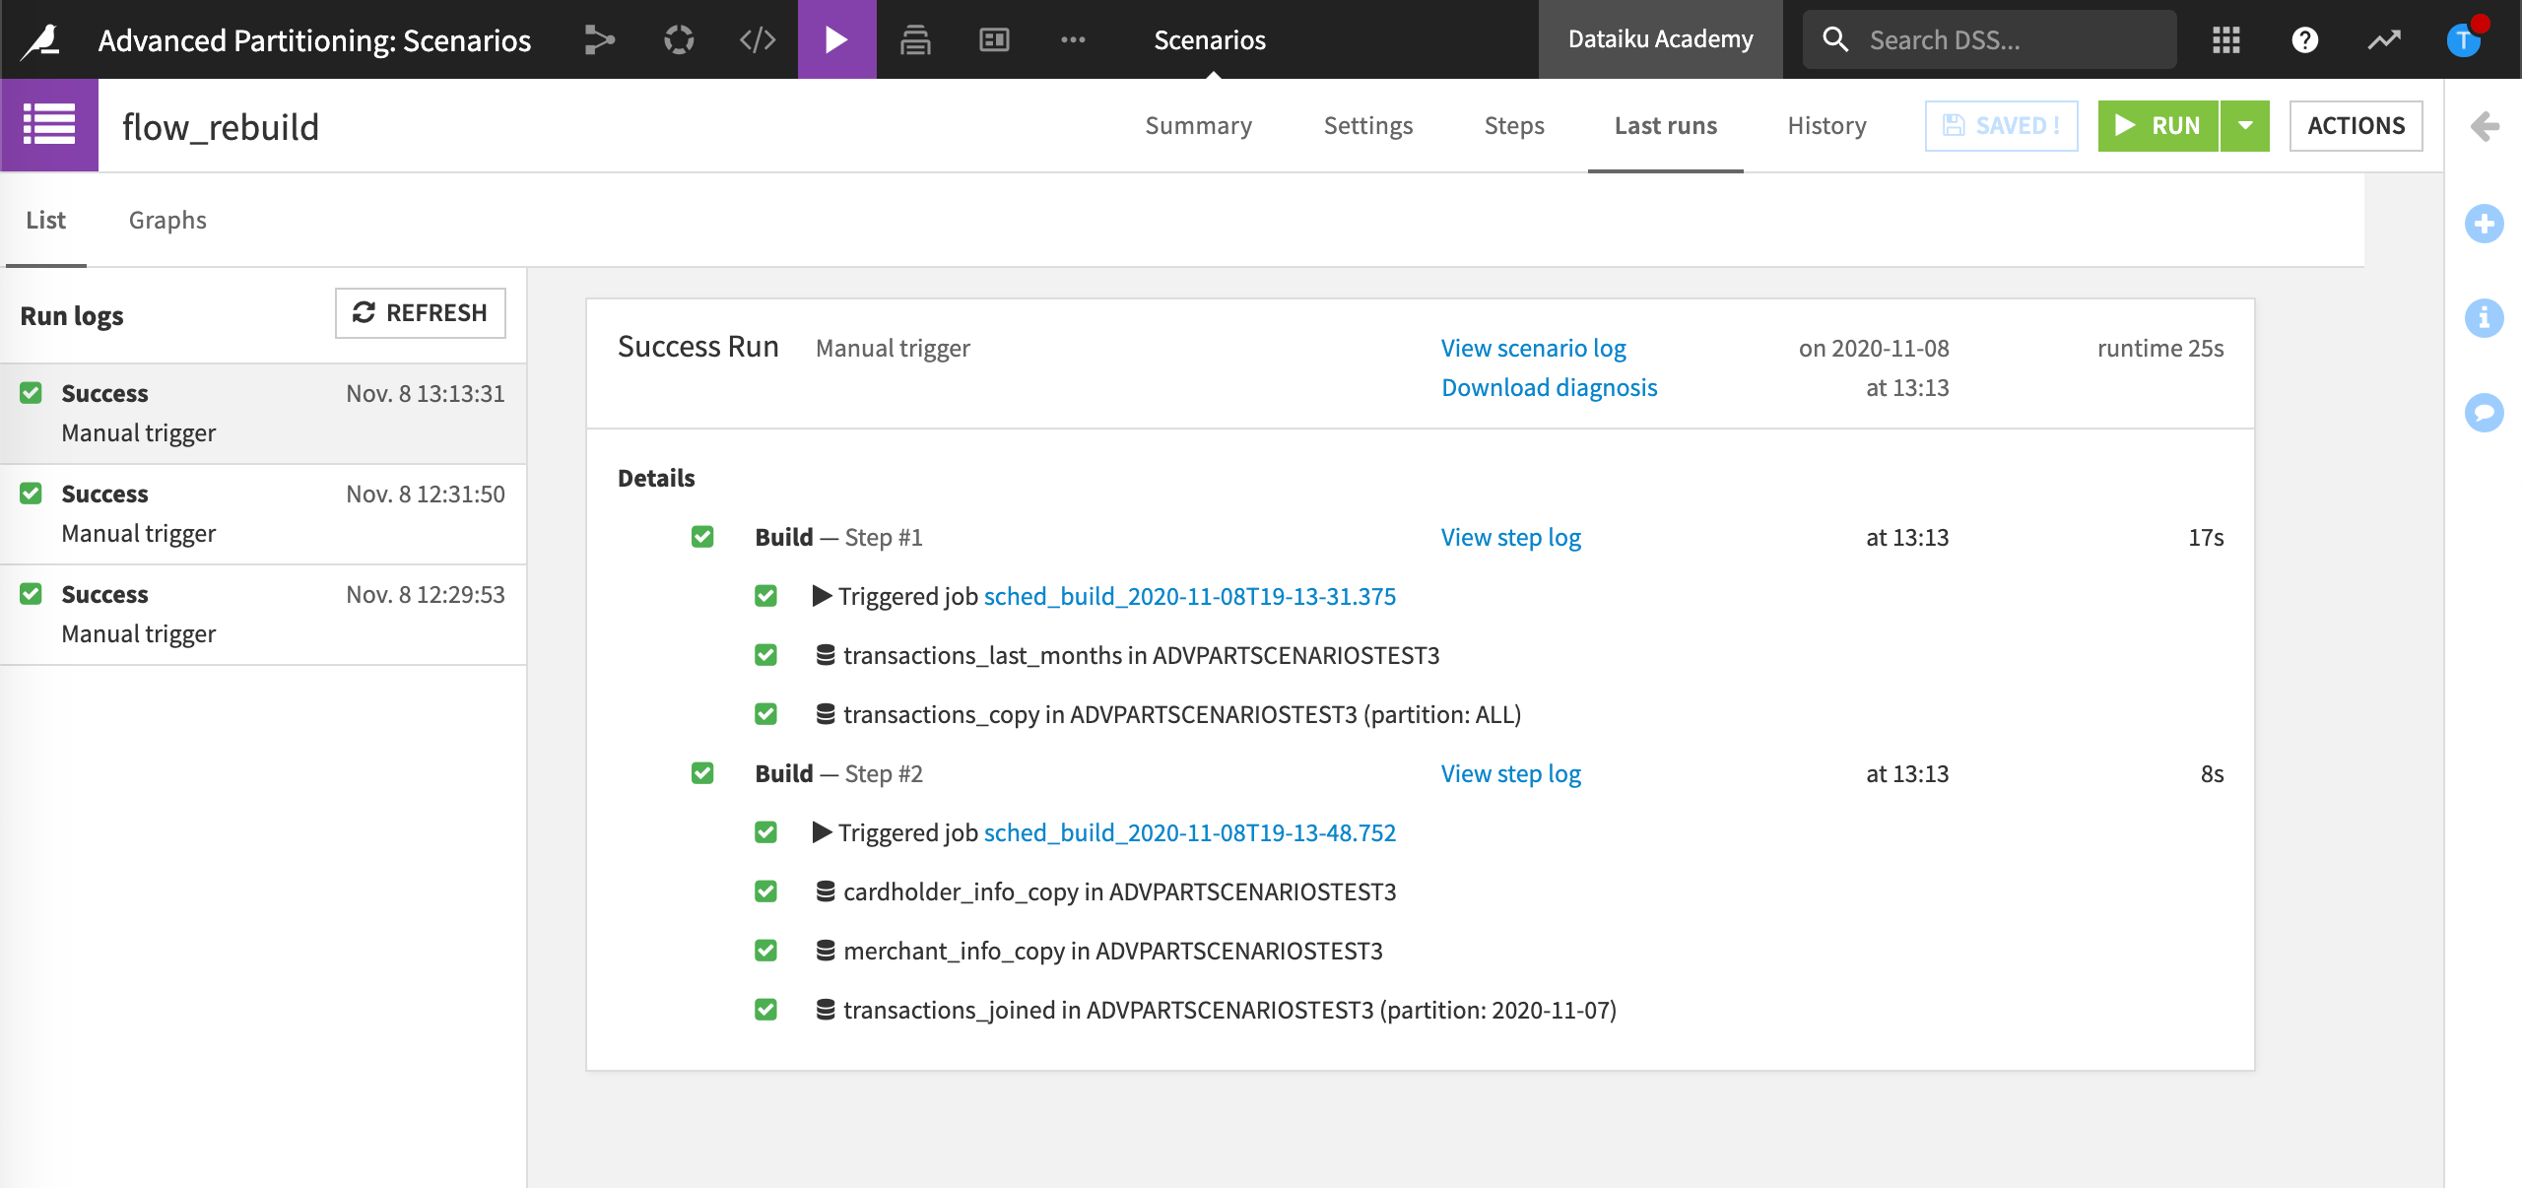Switch to the Steps tab

[1513, 125]
